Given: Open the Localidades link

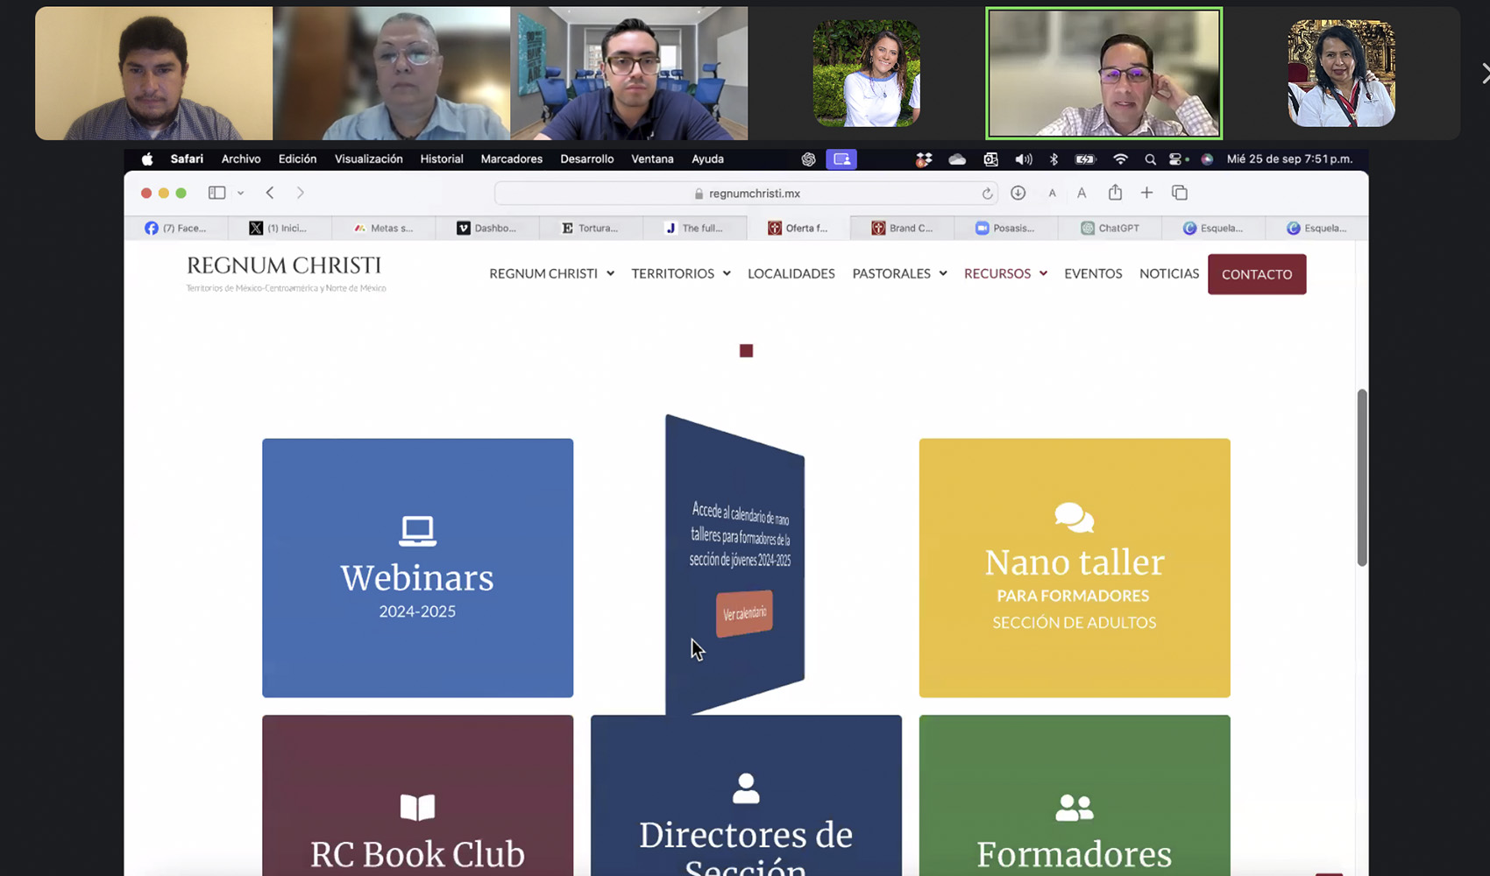Looking at the screenshot, I should (791, 273).
